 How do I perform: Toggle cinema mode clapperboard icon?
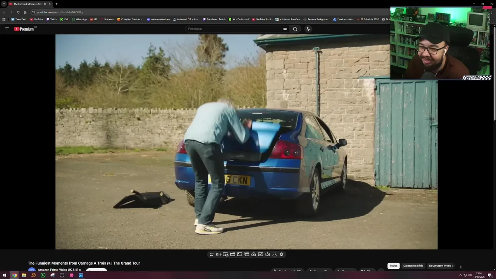232,255
